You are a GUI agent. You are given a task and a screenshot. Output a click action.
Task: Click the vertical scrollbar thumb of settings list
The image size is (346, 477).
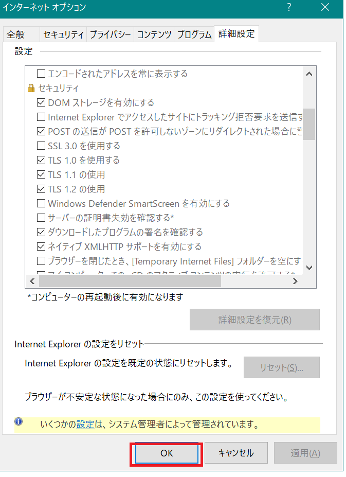point(309,124)
